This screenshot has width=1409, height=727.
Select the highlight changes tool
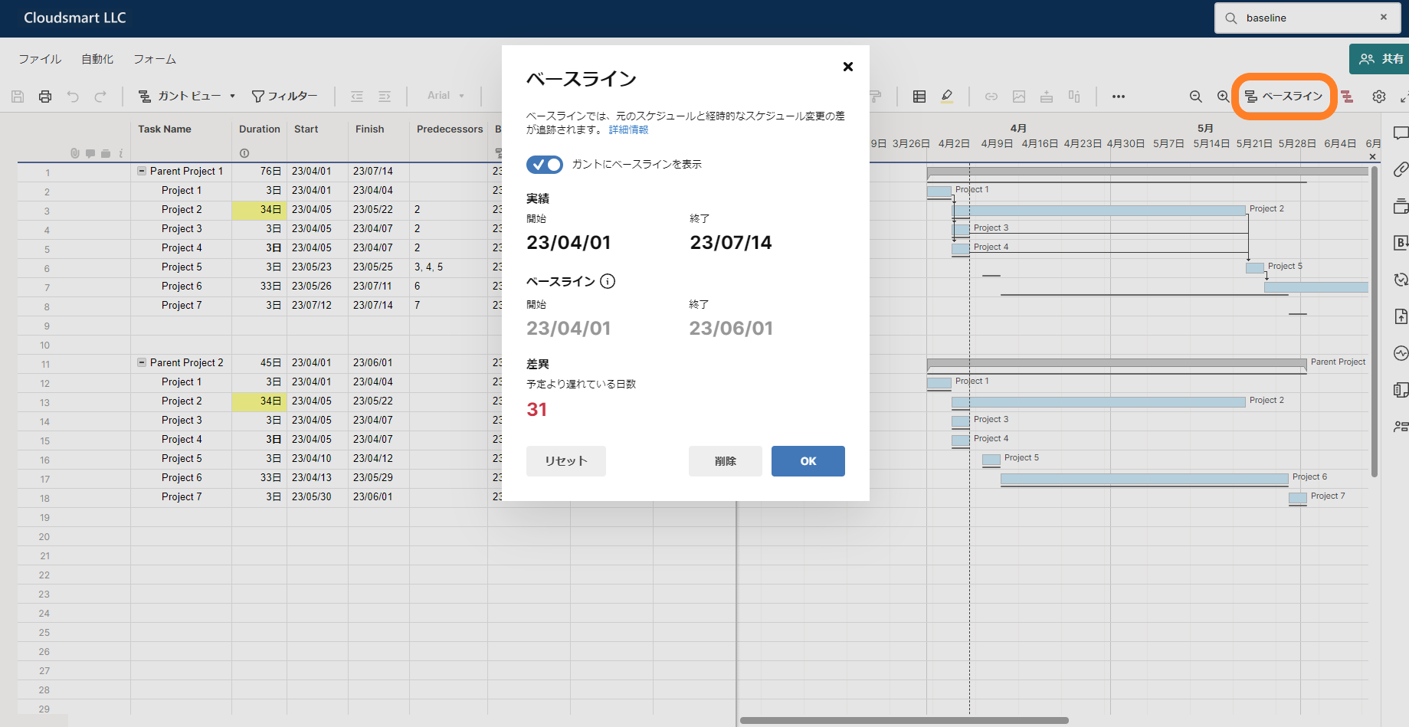click(x=948, y=97)
